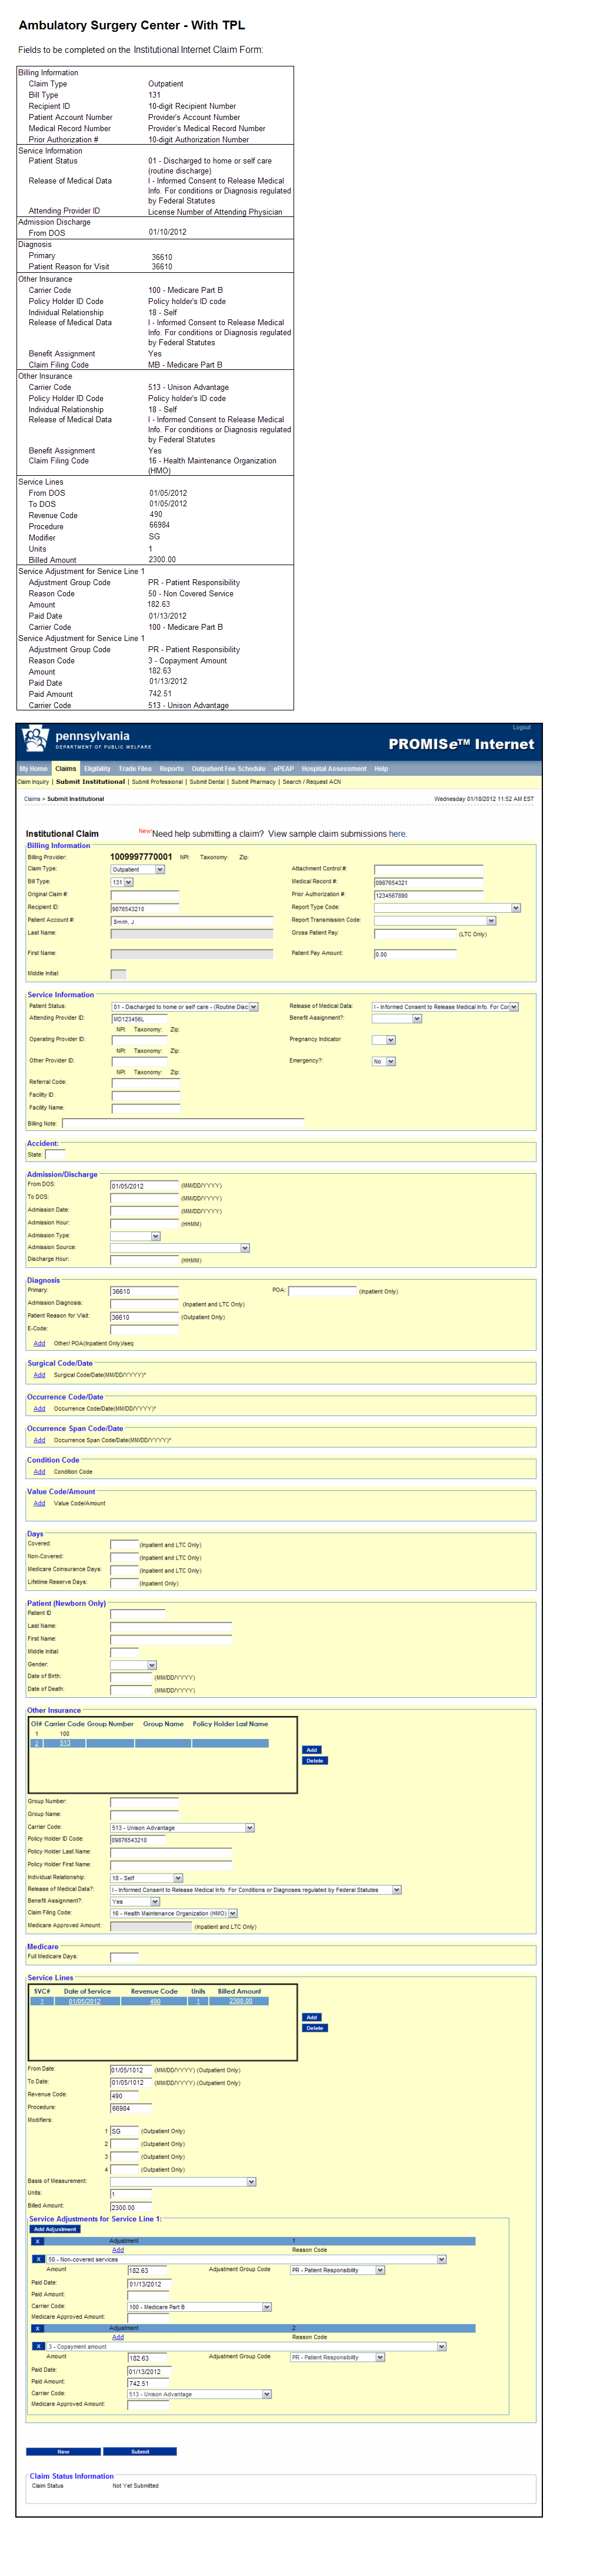Open the ePEAP tab
This screenshot has width=590, height=2557.
click(284, 768)
